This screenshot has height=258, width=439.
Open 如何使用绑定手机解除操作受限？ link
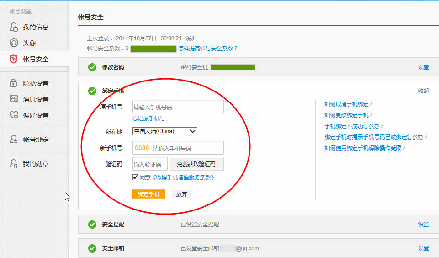(365, 148)
